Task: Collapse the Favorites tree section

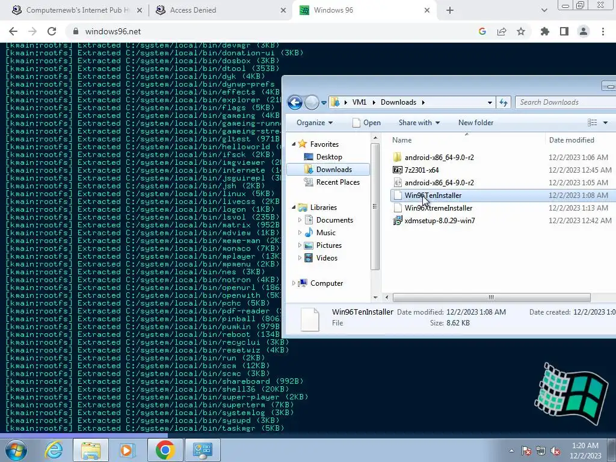Action: pyautogui.click(x=294, y=144)
